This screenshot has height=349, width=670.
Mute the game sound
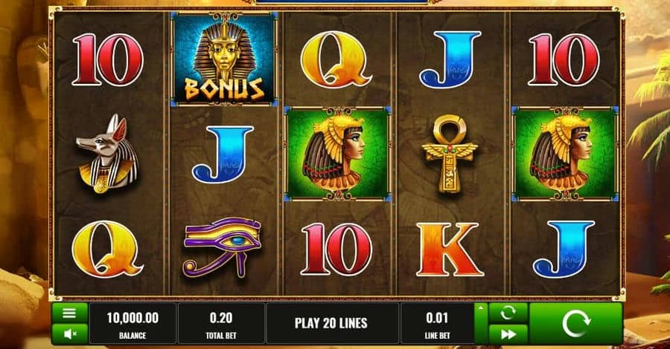(x=69, y=333)
